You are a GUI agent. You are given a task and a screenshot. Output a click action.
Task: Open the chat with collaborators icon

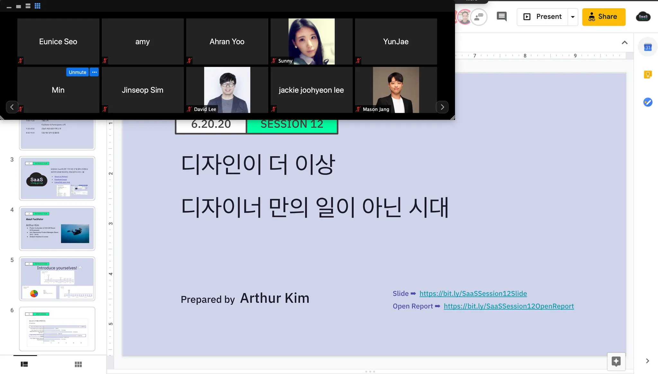pos(479,17)
